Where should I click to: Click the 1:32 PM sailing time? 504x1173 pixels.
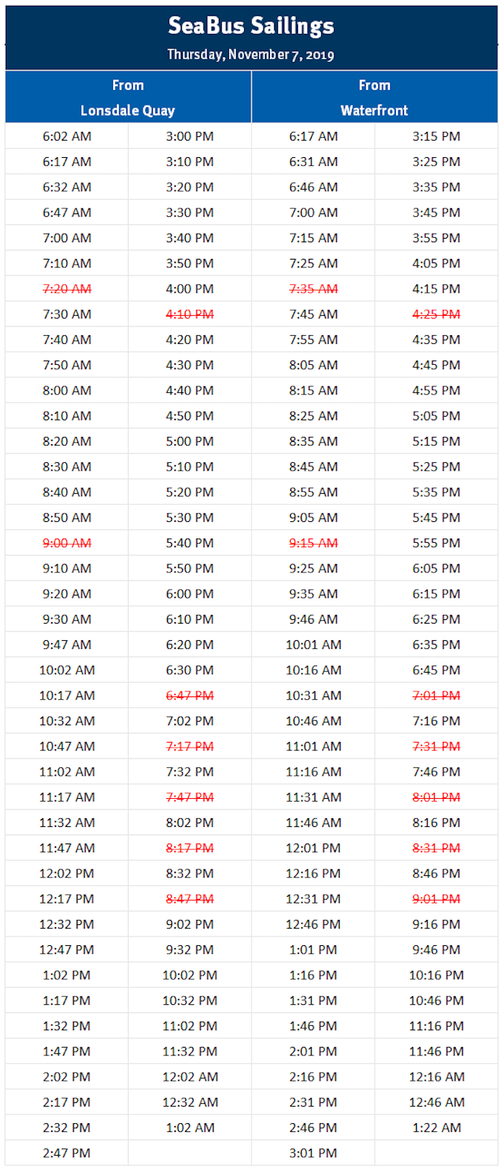pos(67,1026)
